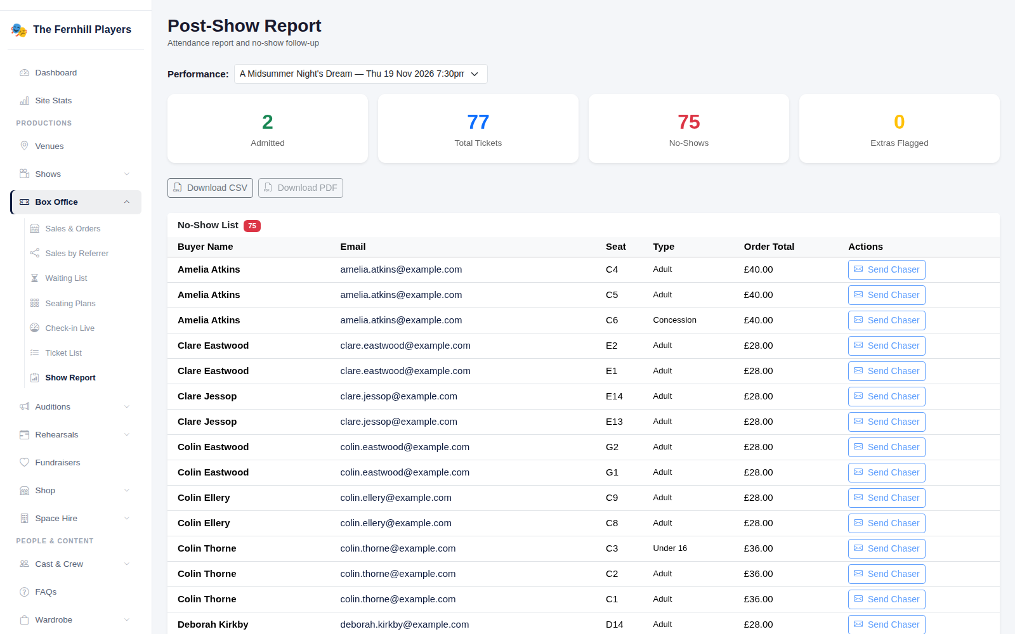Send chaser for Amelia Atkins seat C4
This screenshot has width=1015, height=634.
(x=886, y=270)
